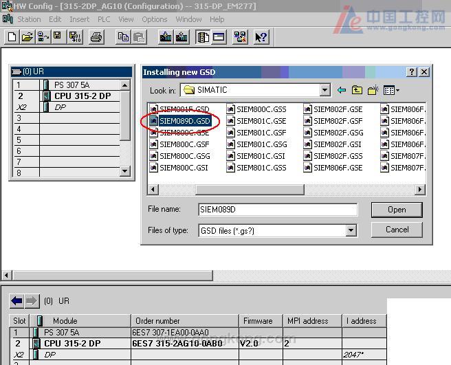Click the file list scroll left arrow
The width and height of the screenshot is (451, 365).
[153, 189]
